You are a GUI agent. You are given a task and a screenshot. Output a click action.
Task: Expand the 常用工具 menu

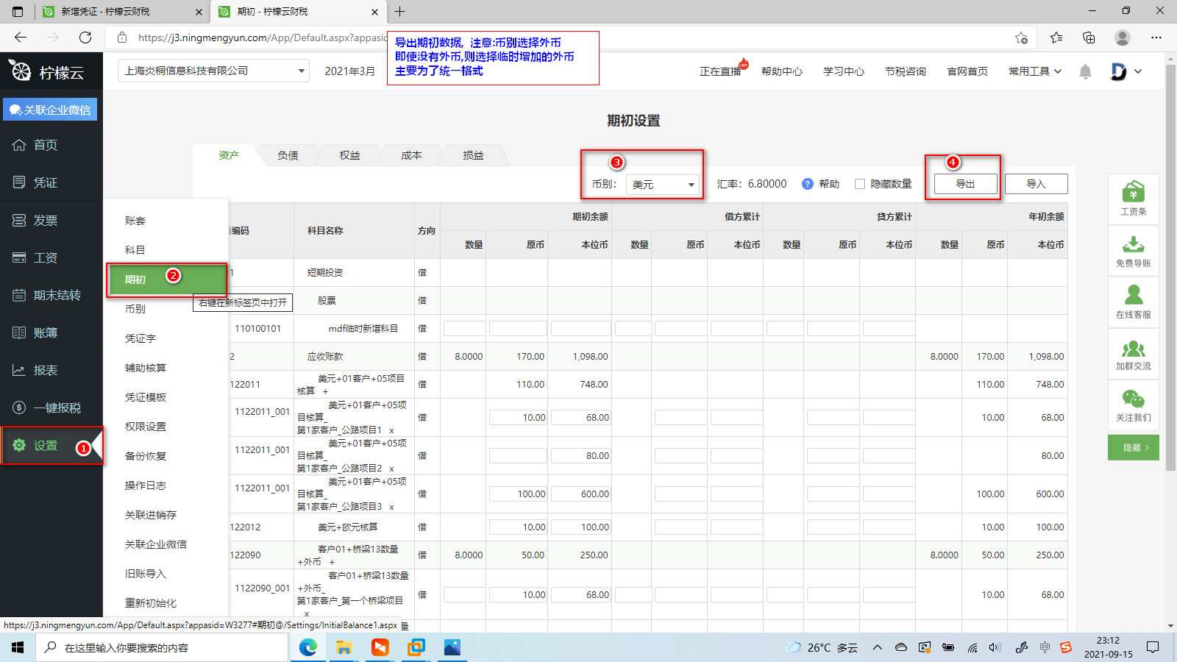coord(1035,71)
